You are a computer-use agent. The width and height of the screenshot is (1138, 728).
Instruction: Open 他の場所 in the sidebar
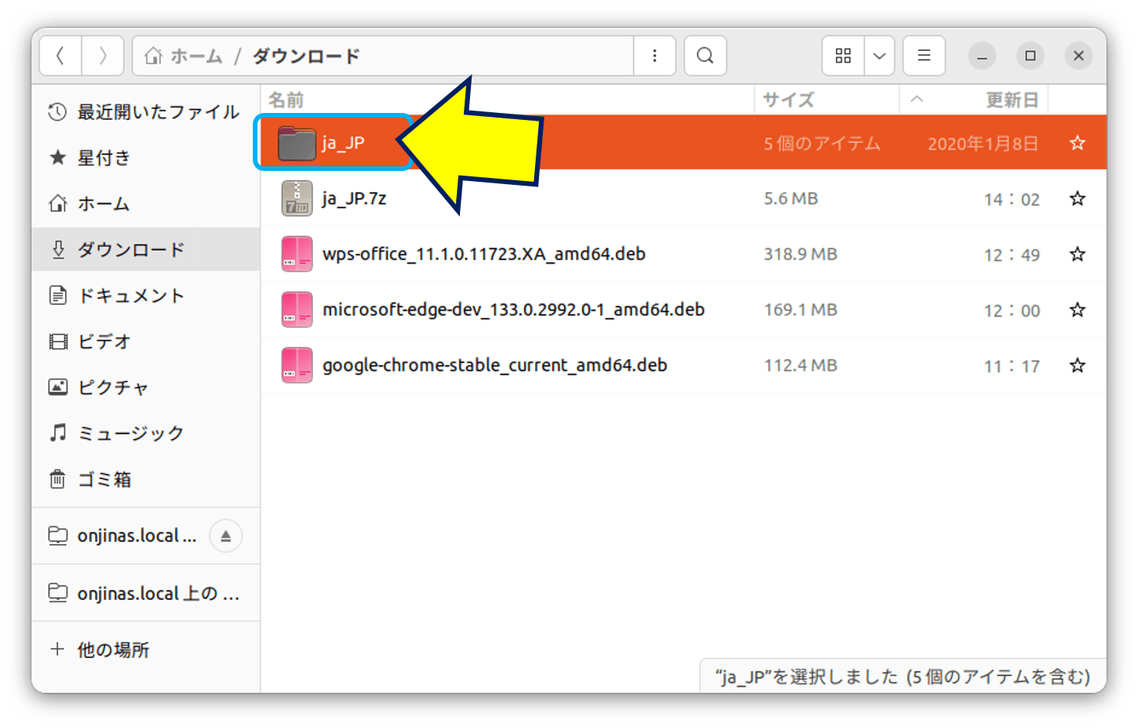point(145,650)
